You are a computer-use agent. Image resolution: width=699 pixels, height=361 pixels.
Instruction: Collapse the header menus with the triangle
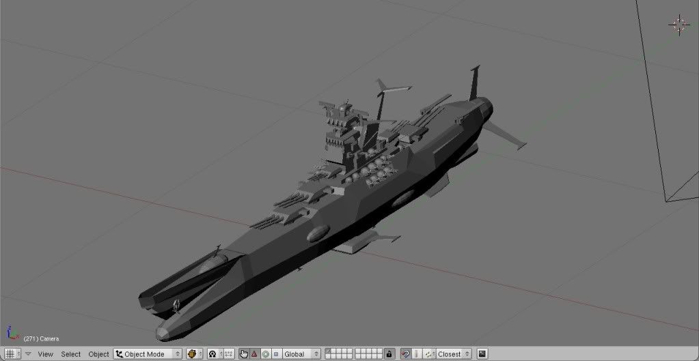[28, 354]
